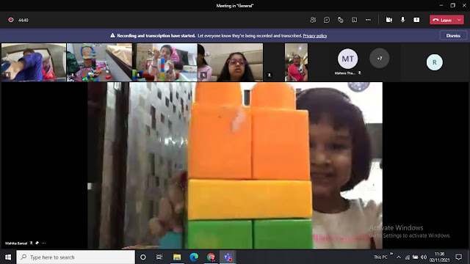Show hidden system tray icons chevron
The width and height of the screenshot is (470, 264).
[399, 257]
